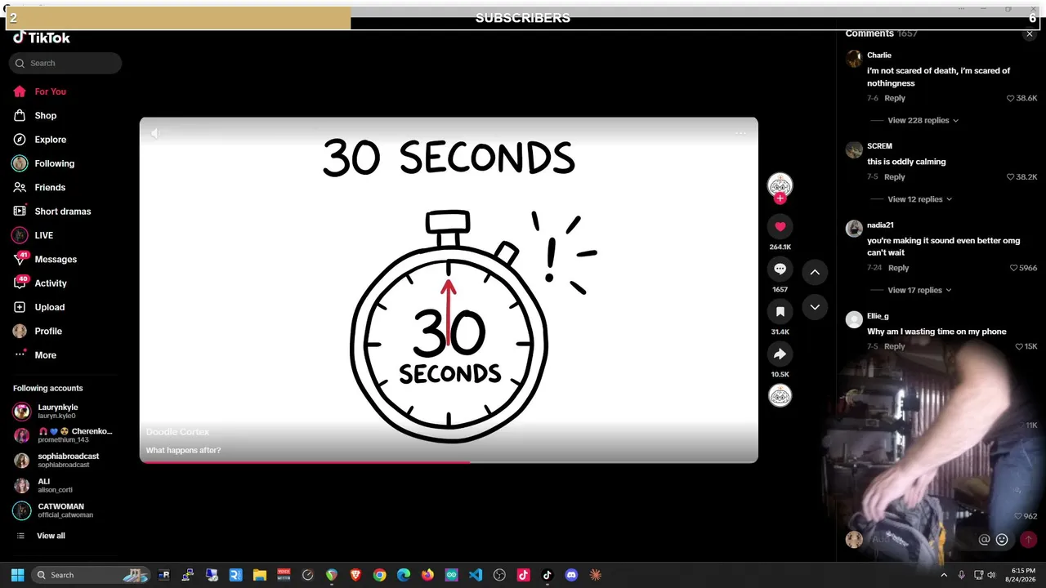Expand View 12 replies
The height and width of the screenshot is (588, 1046).
coord(920,199)
